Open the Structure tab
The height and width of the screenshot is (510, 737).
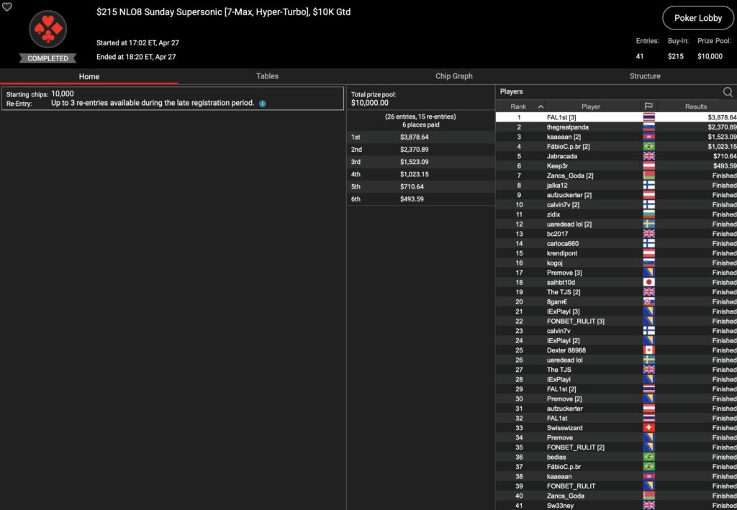coord(645,76)
